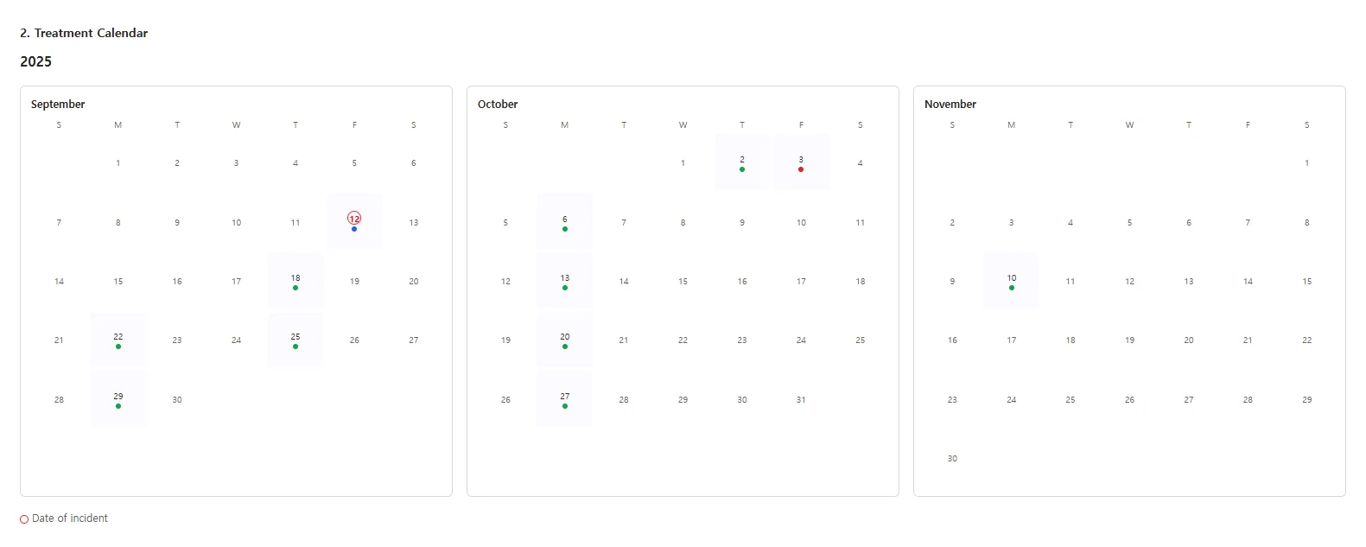Select October 1 in calendar
This screenshot has height=547, width=1366.
(683, 162)
